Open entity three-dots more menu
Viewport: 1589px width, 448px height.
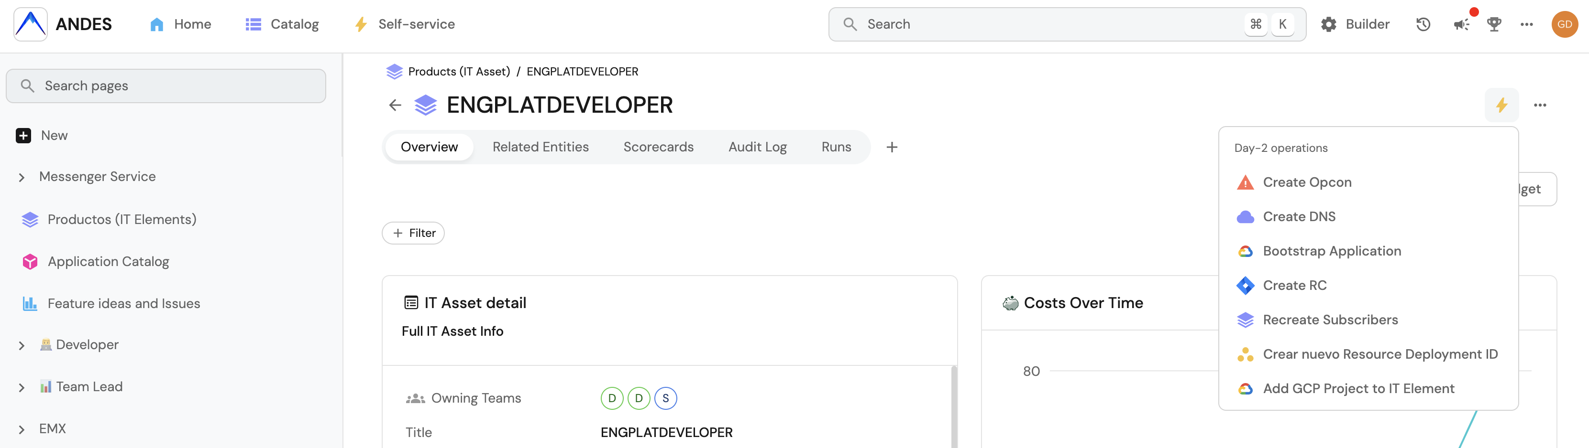coord(1540,106)
